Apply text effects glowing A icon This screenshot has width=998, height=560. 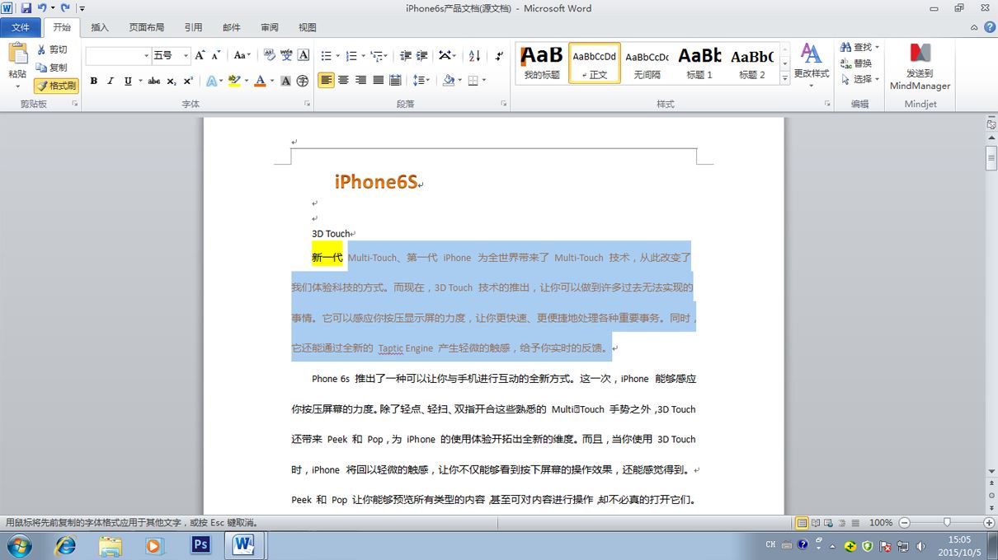pyautogui.click(x=210, y=81)
